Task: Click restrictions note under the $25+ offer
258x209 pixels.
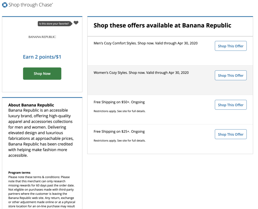Action: pos(119,141)
